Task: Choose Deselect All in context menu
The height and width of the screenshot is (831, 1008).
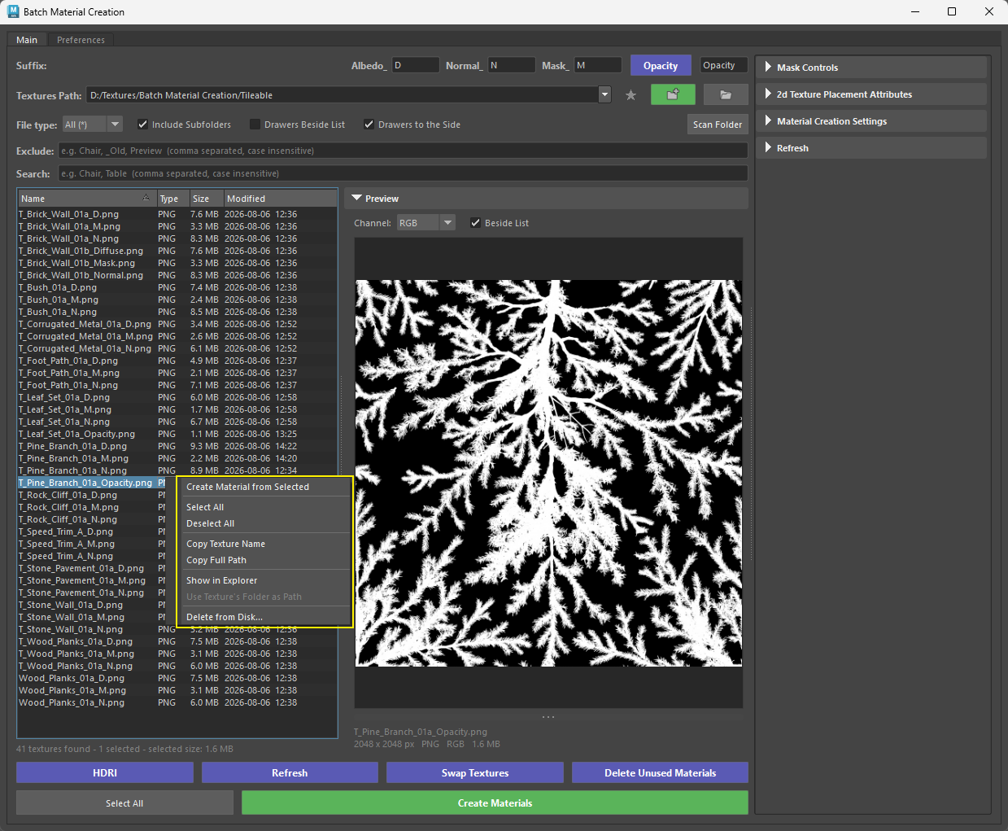Action: 264,523
